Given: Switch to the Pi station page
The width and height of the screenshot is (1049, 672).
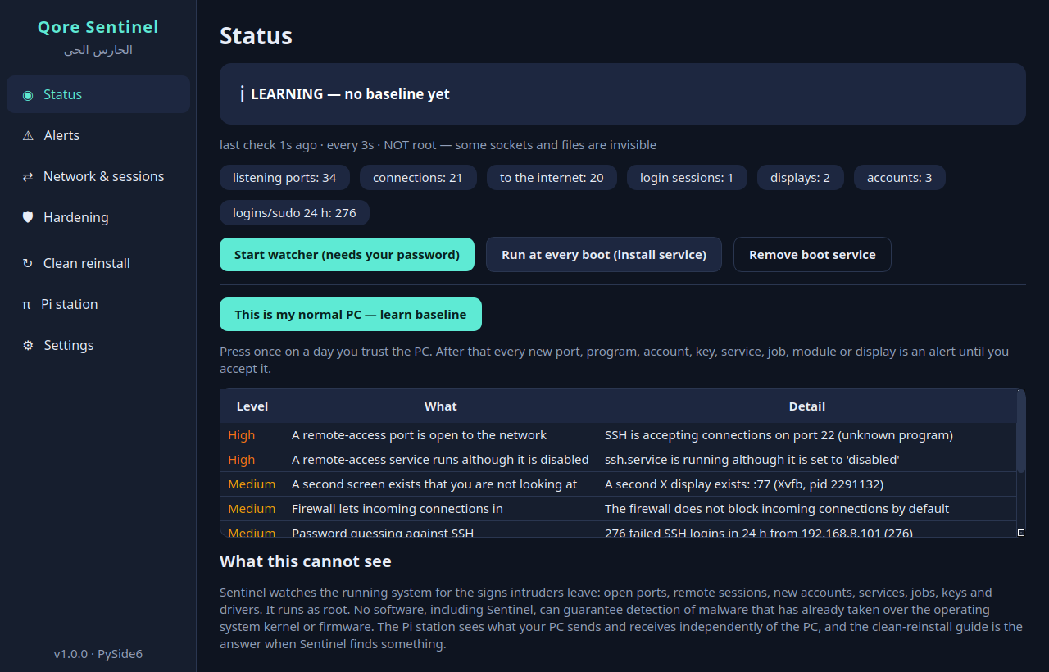Looking at the screenshot, I should tap(98, 304).
